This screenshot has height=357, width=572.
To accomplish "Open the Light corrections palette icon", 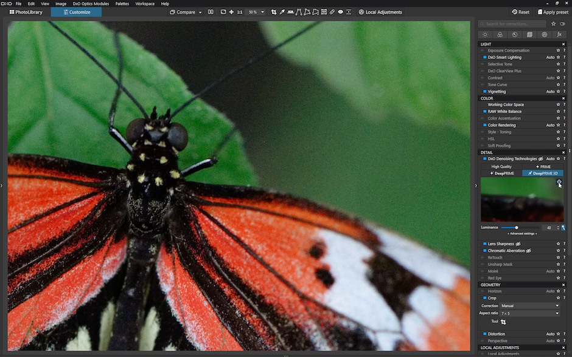I will coord(485,35).
